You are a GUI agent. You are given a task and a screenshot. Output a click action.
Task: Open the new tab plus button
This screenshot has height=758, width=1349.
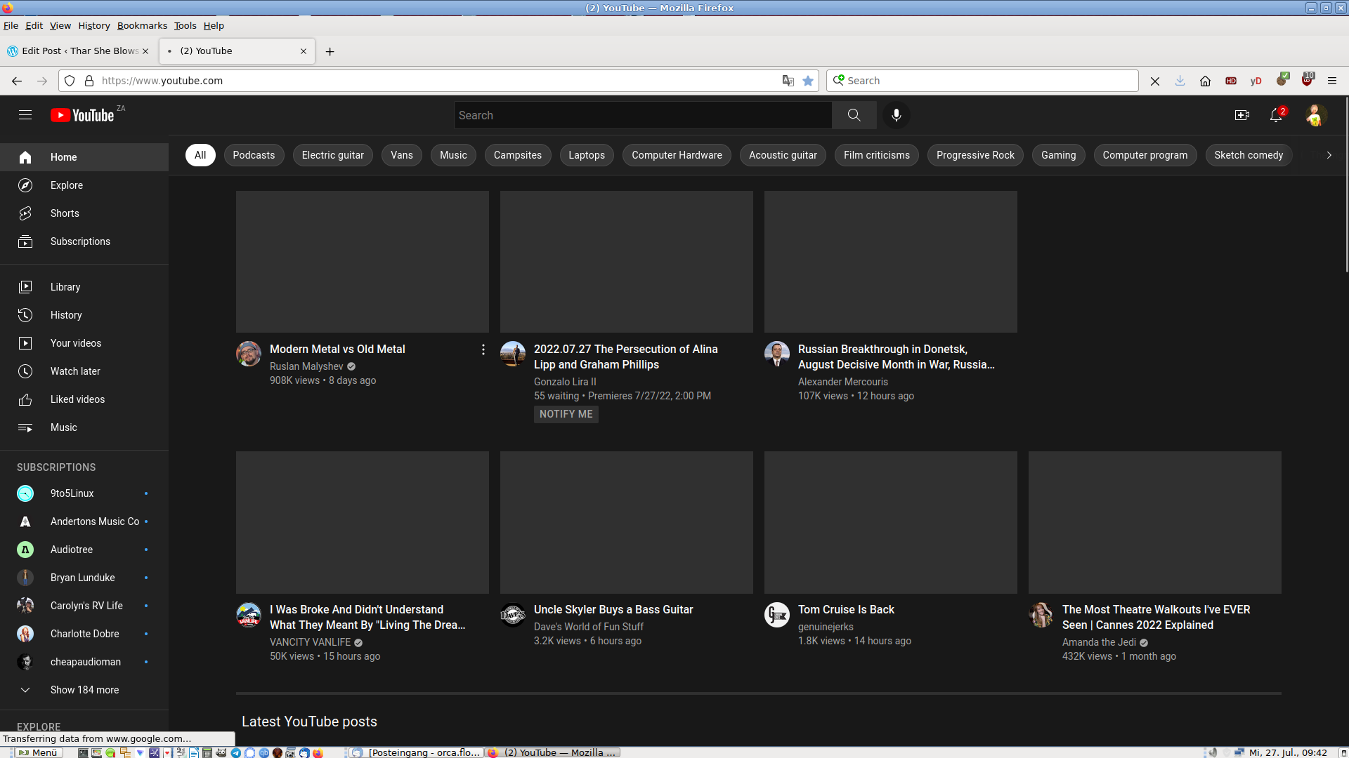(330, 51)
